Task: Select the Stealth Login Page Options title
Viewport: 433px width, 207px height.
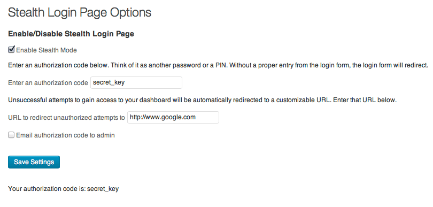Action: pyautogui.click(x=80, y=13)
